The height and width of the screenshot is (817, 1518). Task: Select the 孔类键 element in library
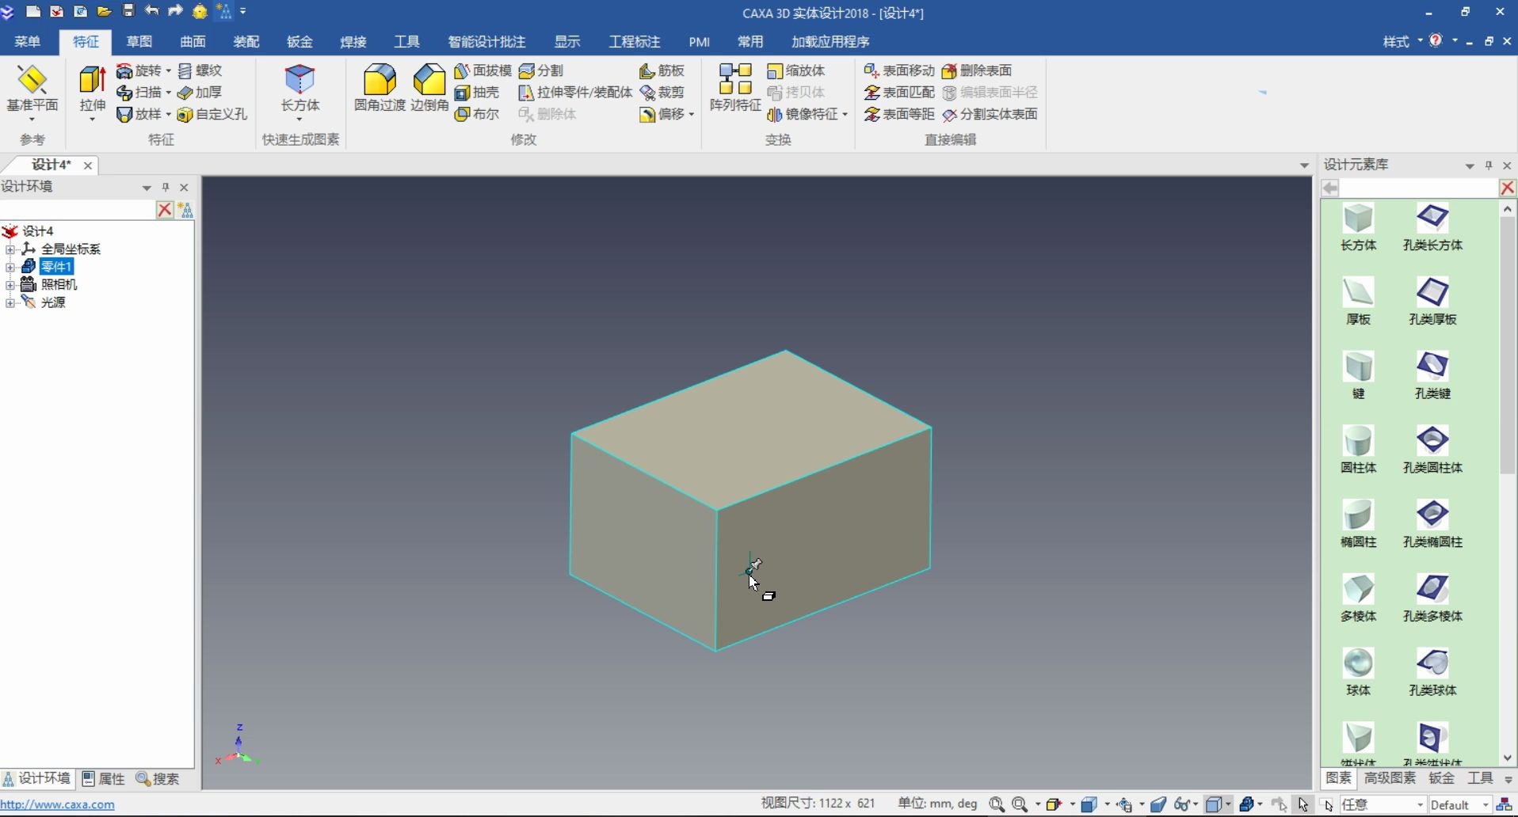pos(1432,376)
